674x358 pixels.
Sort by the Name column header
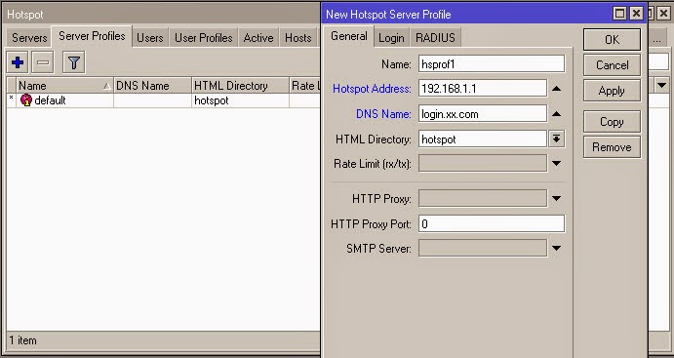64,86
